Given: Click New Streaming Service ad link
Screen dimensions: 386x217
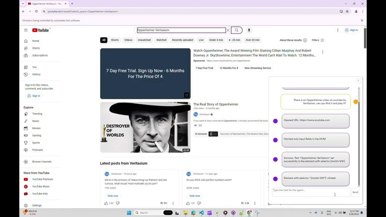Looking at the screenshot, I should (x=258, y=68).
